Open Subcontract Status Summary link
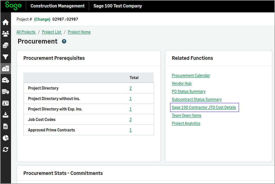 coord(197,99)
